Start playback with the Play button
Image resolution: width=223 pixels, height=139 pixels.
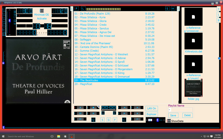80,107
